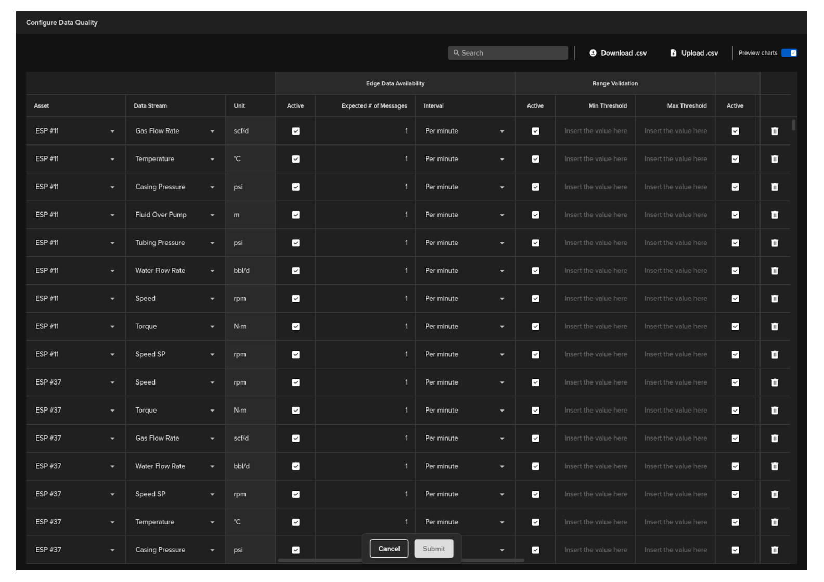This screenshot has height=582, width=824.
Task: Toggle the Preview charts switch
Action: click(789, 53)
